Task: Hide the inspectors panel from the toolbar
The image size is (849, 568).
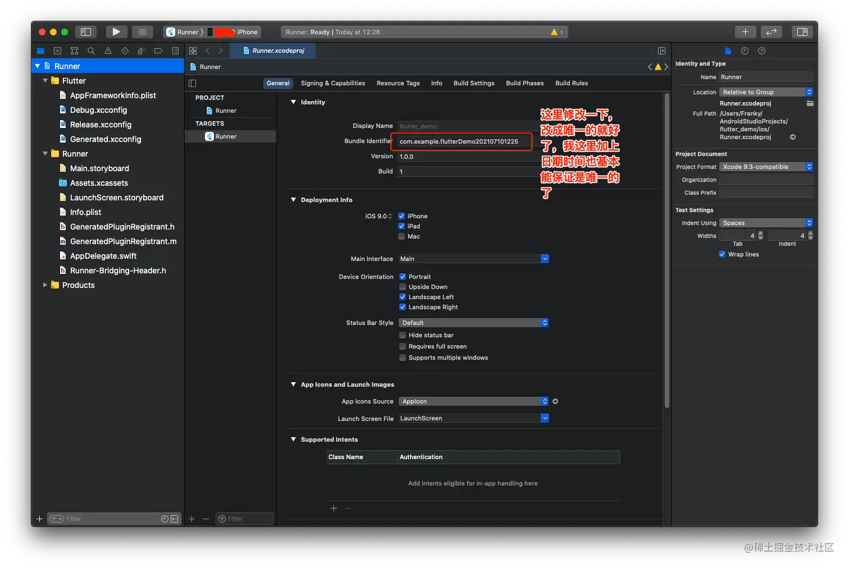Action: click(802, 32)
